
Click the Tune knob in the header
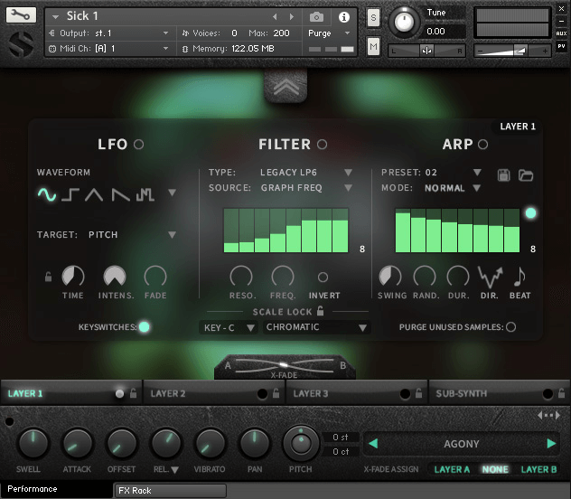(x=405, y=20)
